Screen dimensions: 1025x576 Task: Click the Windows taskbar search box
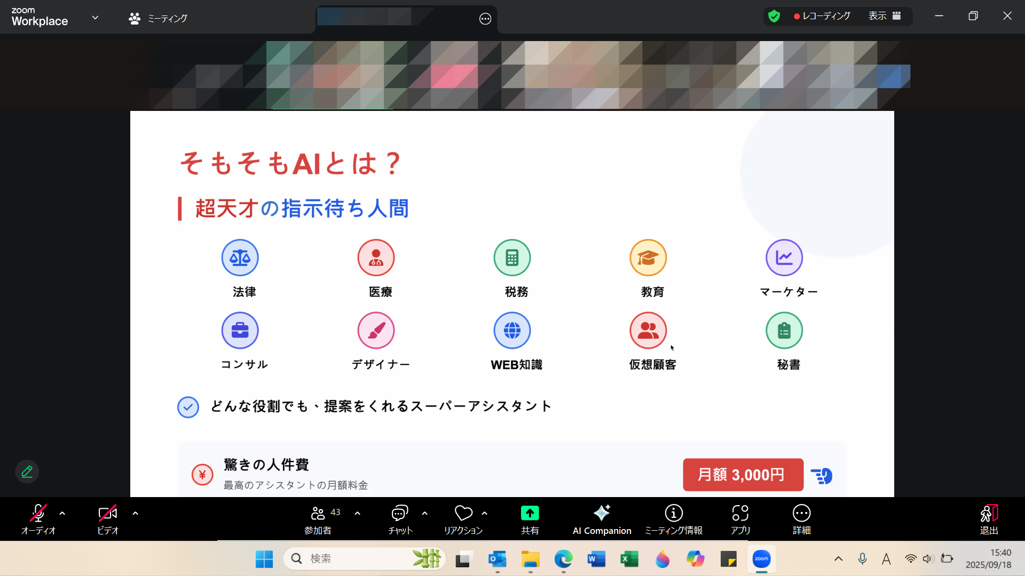pyautogui.click(x=352, y=558)
